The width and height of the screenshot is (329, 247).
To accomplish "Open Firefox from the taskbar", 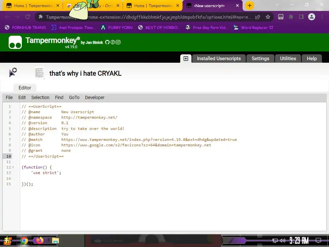I will pyautogui.click(x=40, y=240).
